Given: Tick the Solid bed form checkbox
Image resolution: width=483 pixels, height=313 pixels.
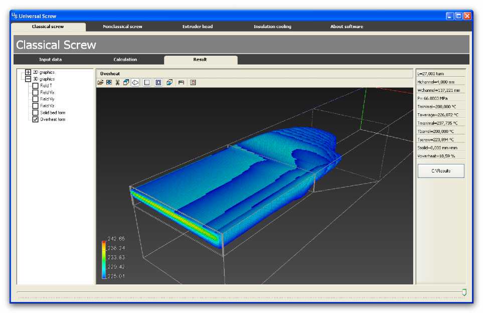Looking at the screenshot, I should coord(35,113).
